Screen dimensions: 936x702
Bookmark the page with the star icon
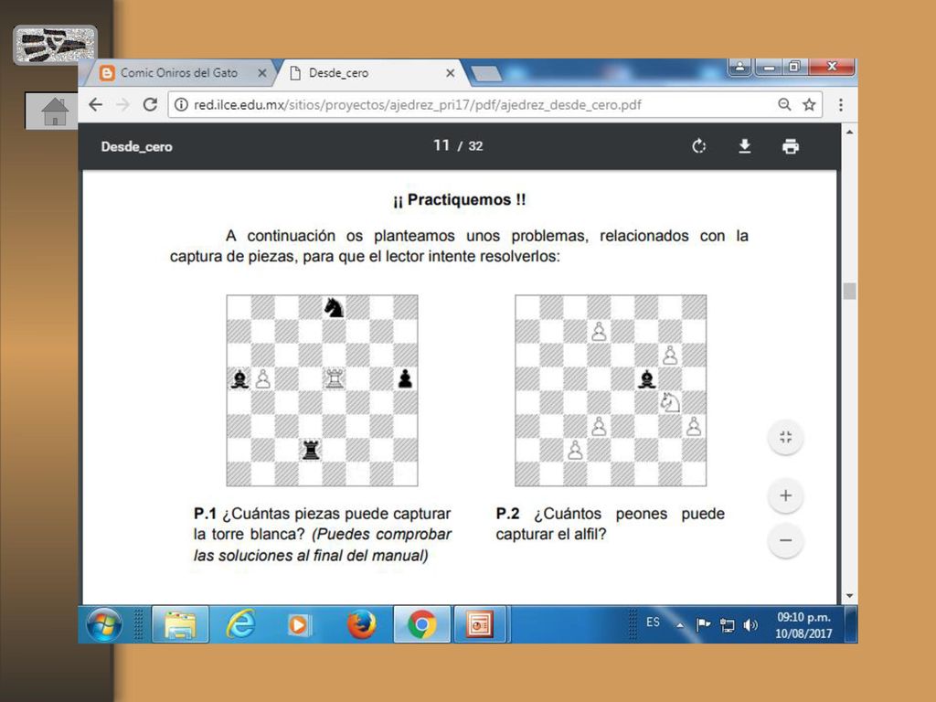click(809, 105)
